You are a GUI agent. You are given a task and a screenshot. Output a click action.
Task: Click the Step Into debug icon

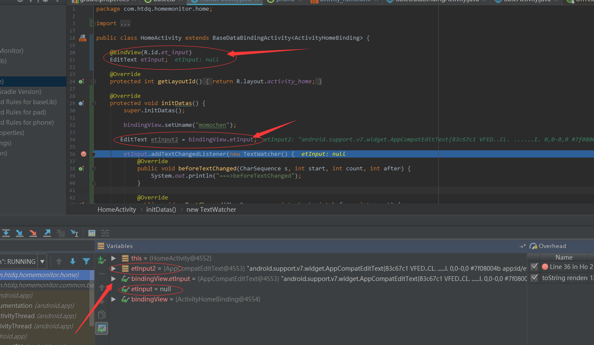click(x=19, y=233)
